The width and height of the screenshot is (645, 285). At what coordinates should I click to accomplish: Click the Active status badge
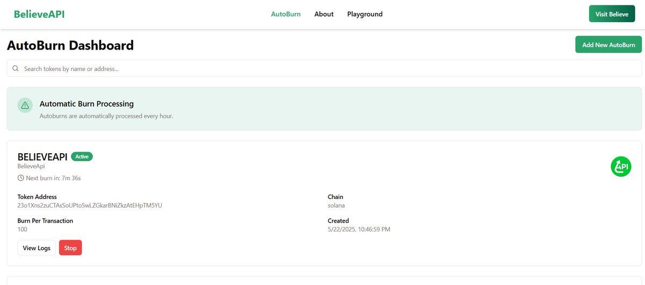[x=82, y=156]
